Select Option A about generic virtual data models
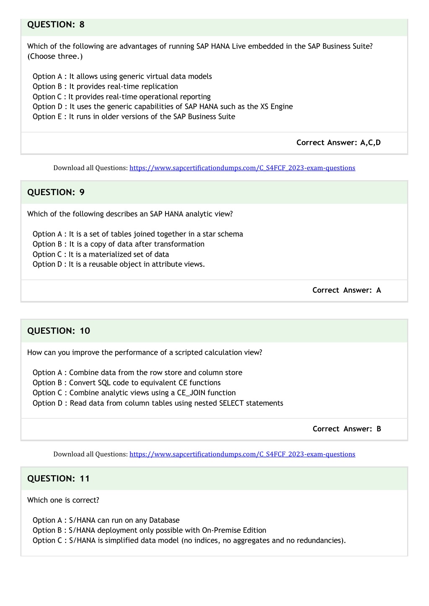Image resolution: width=429 pixels, height=606 pixels. point(122,76)
